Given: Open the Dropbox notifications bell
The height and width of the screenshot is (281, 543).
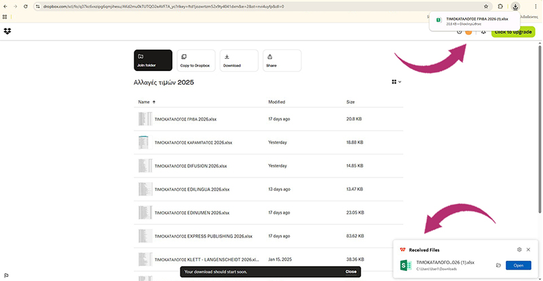Looking at the screenshot, I should point(483,32).
